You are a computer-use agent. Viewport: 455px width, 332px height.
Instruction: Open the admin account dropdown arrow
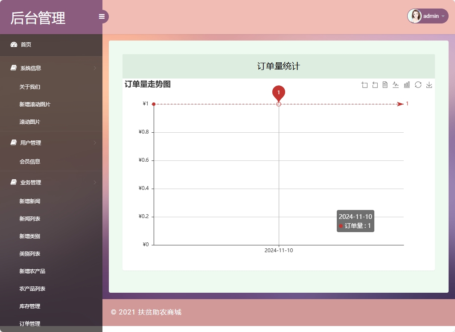point(443,16)
